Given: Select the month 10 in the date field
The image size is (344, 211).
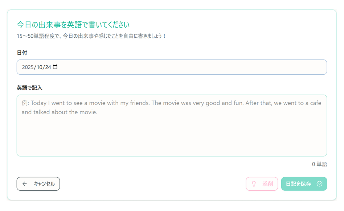Looking at the screenshot, I should [x=40, y=67].
